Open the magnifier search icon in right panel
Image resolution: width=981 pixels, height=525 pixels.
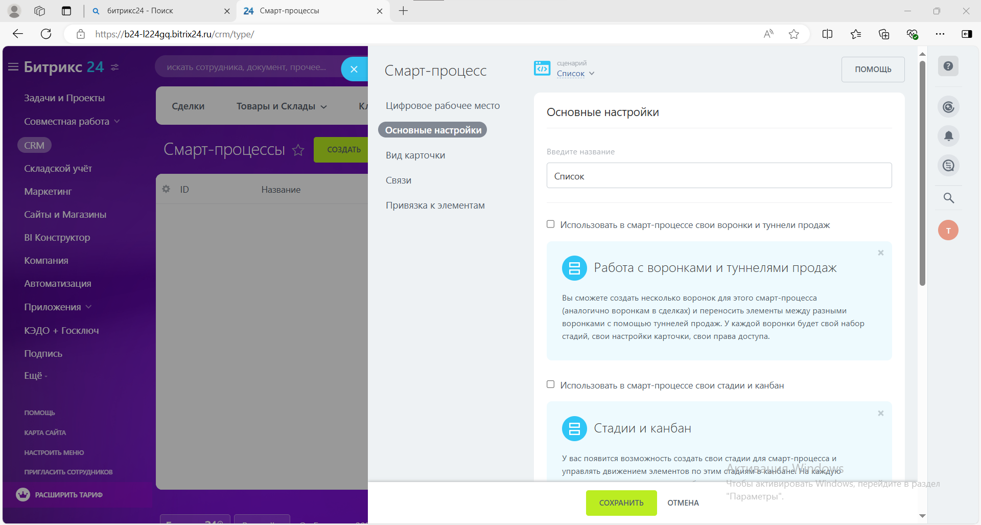tap(948, 198)
